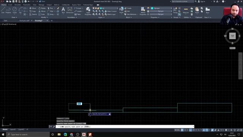The image size is (243, 137).
Task: Click Match Layer button
Action: (x=110, y=14)
